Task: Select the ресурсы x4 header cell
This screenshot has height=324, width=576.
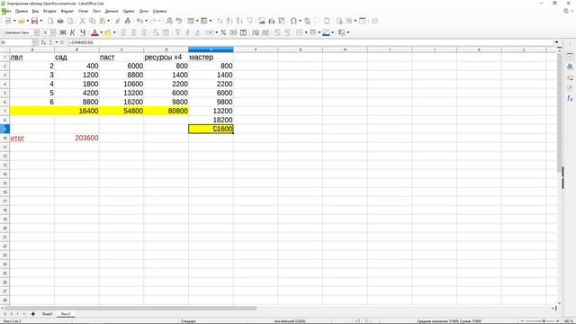Action: tap(166, 57)
